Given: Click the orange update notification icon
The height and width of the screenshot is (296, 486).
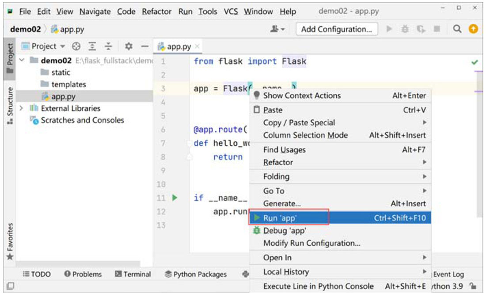Looking at the screenshot, I should (473, 29).
